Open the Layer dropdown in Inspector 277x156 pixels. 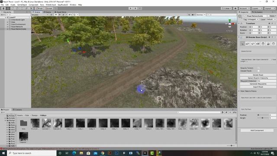(271, 19)
